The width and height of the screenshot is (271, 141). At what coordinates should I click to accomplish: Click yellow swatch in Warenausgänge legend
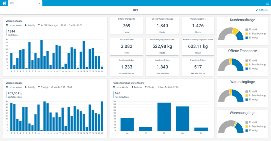[247, 126]
